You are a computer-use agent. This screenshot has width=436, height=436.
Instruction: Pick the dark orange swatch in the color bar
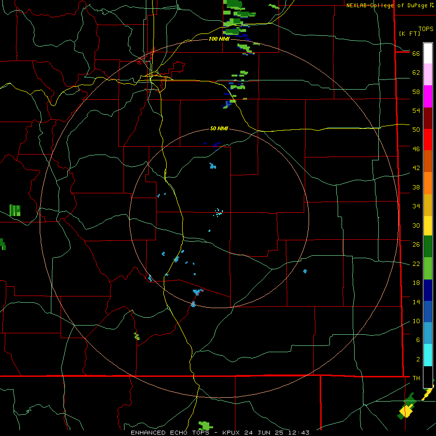pos(428,161)
